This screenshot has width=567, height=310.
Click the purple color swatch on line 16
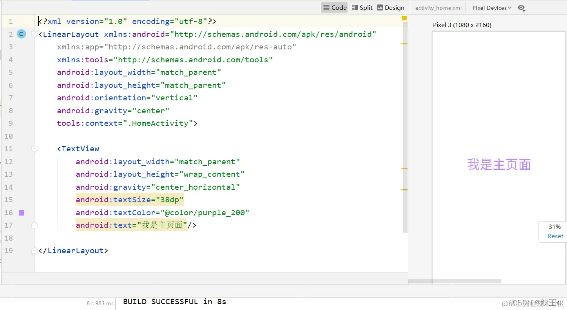coord(22,213)
